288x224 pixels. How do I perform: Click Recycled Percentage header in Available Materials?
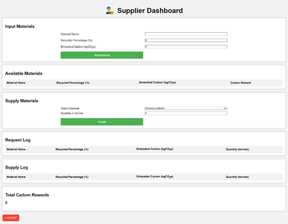[x=73, y=83]
